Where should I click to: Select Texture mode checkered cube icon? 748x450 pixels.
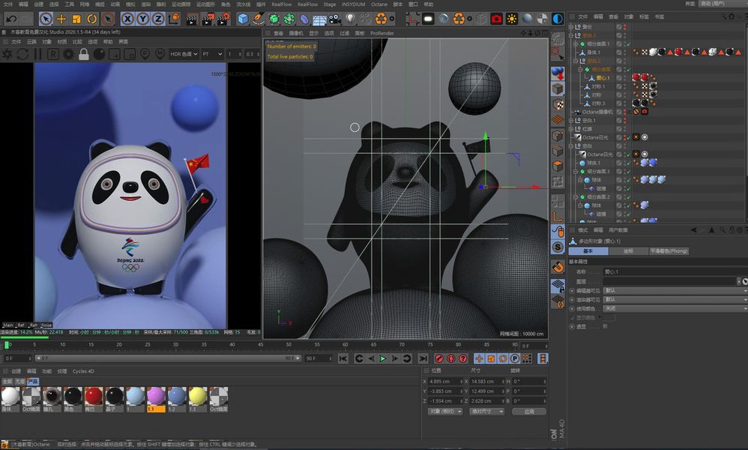point(558,104)
